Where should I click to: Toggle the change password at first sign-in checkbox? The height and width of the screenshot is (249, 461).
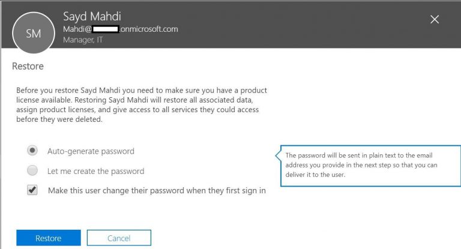(x=32, y=190)
